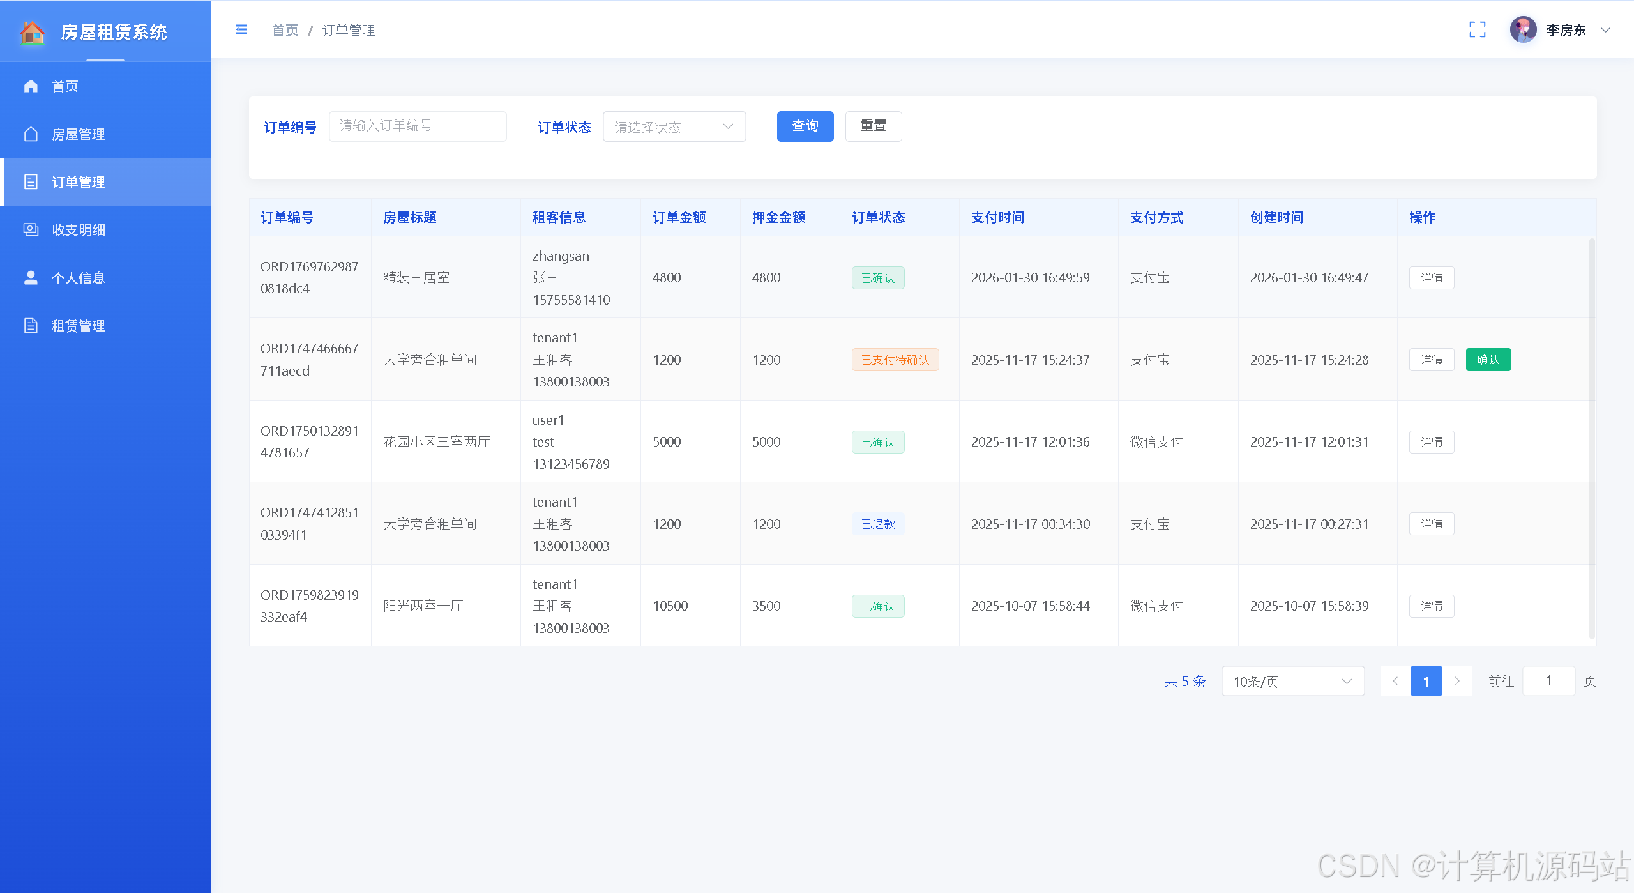This screenshot has height=893, width=1634.
Task: Go to next page arrow in pagination
Action: (x=1457, y=681)
